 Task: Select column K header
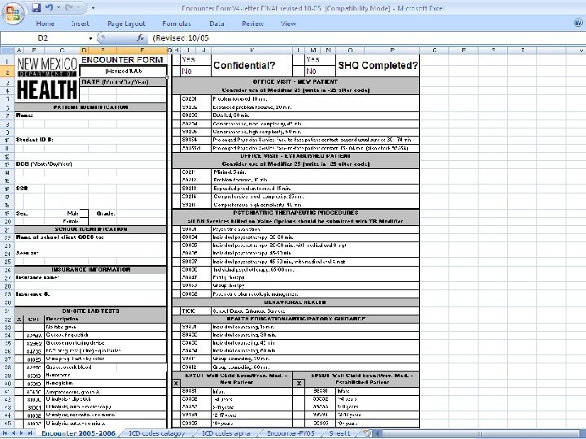click(x=251, y=50)
